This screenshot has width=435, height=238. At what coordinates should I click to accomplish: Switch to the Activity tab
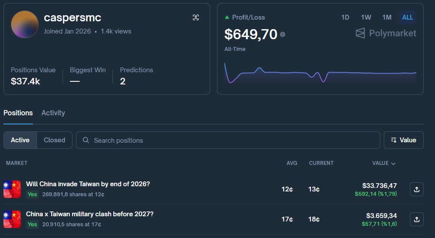[x=53, y=113]
